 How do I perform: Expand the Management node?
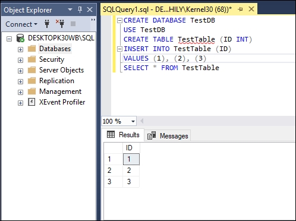[20, 92]
